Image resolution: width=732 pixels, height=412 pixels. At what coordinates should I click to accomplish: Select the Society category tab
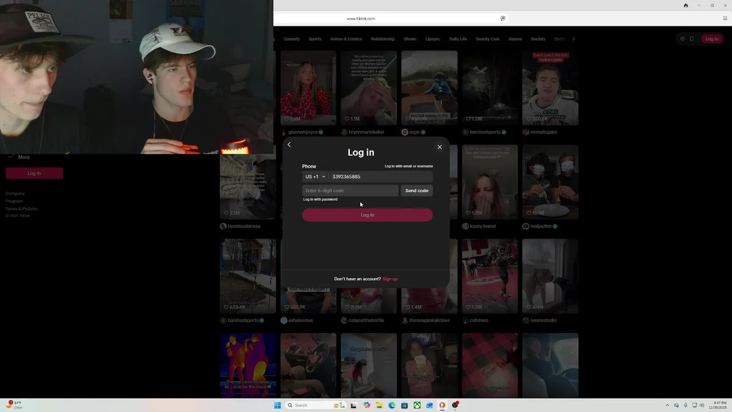click(538, 39)
